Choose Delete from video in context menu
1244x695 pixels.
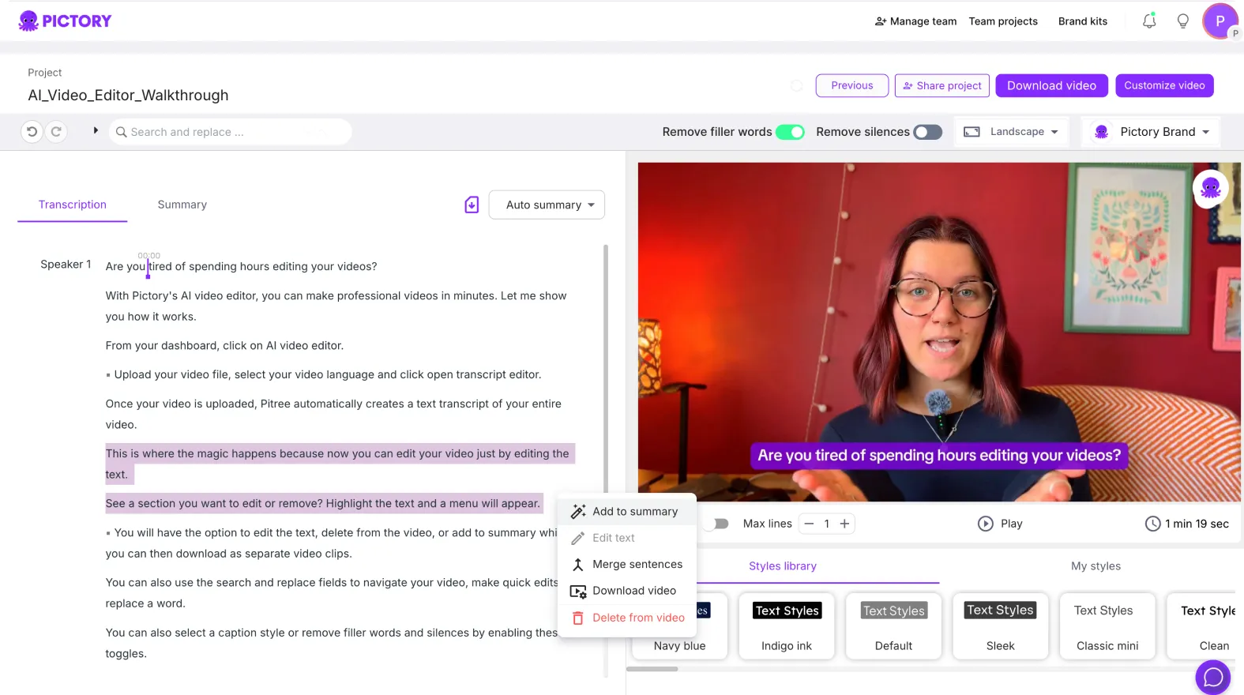(x=637, y=618)
